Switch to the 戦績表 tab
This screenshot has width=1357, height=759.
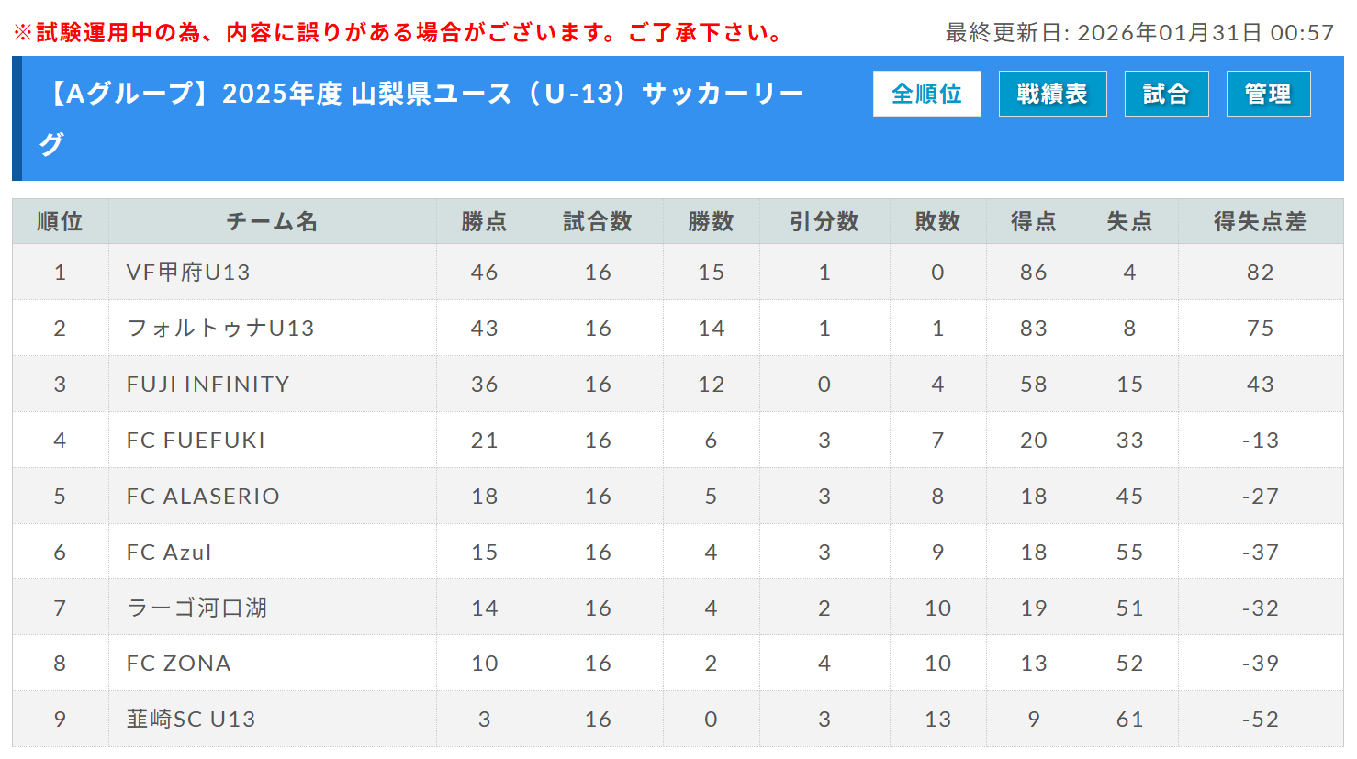point(1052,94)
